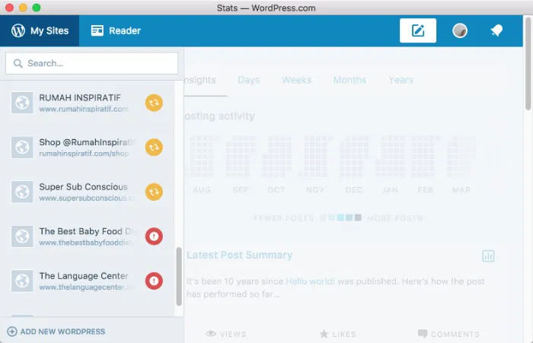This screenshot has height=343, width=533.
Task: Click rumahinspiratif.com/shop URL text
Action: pyautogui.click(x=84, y=154)
